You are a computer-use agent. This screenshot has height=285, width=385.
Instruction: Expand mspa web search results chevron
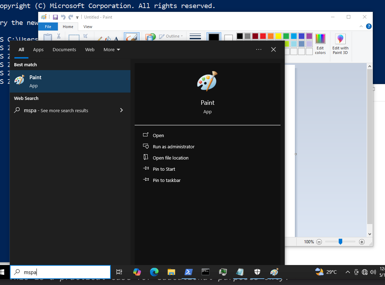click(121, 110)
